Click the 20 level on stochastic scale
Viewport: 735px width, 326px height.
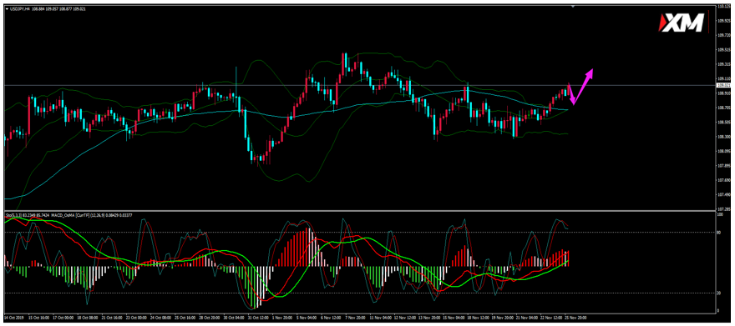pyautogui.click(x=719, y=293)
